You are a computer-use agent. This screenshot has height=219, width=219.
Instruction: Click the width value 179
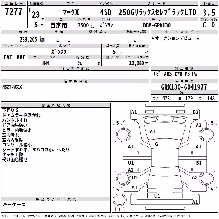189,98
